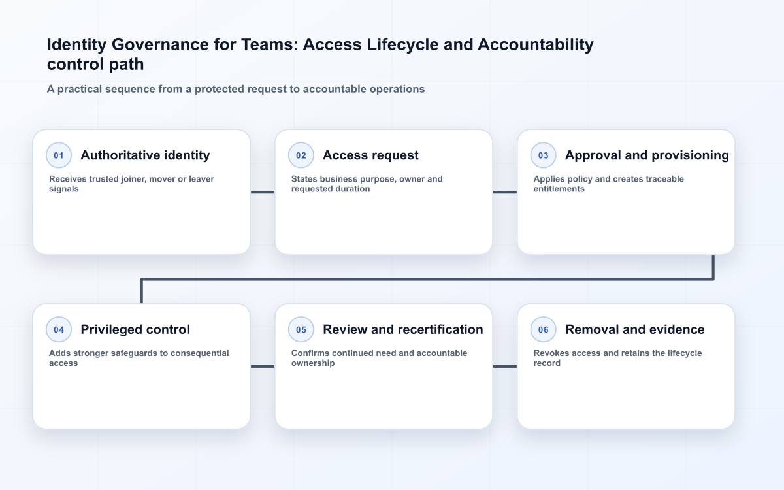Select the Review and recertification heading

click(403, 330)
